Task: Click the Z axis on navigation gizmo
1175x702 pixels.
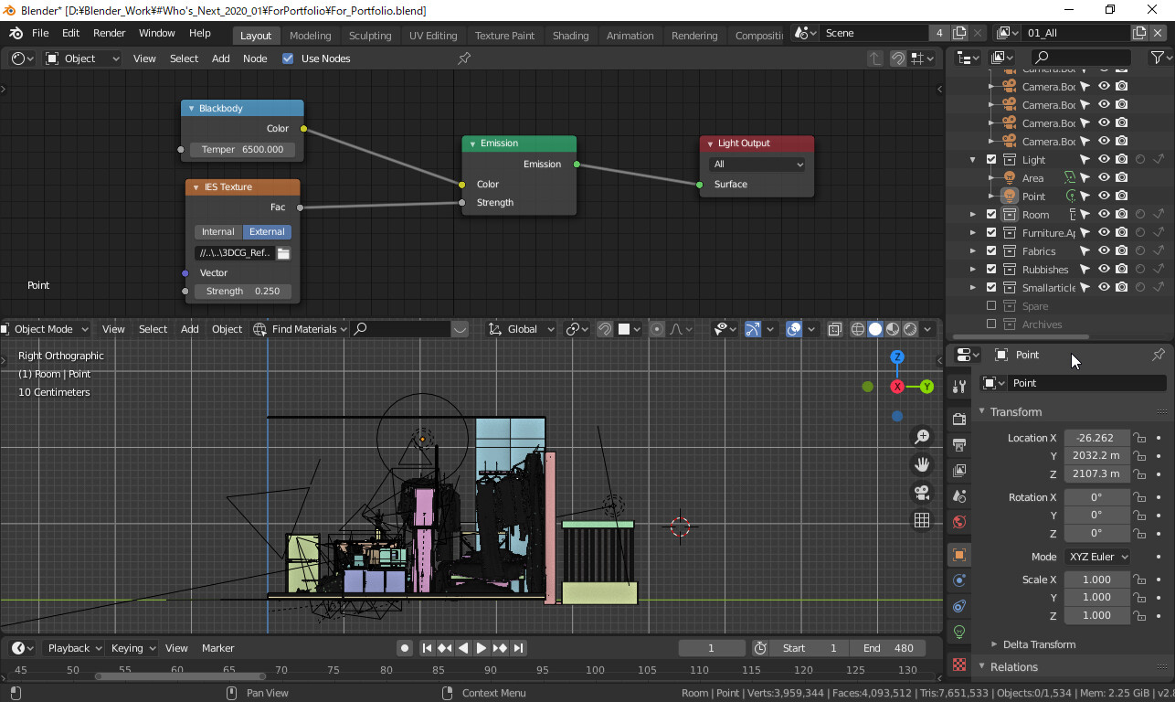Action: 897,357
